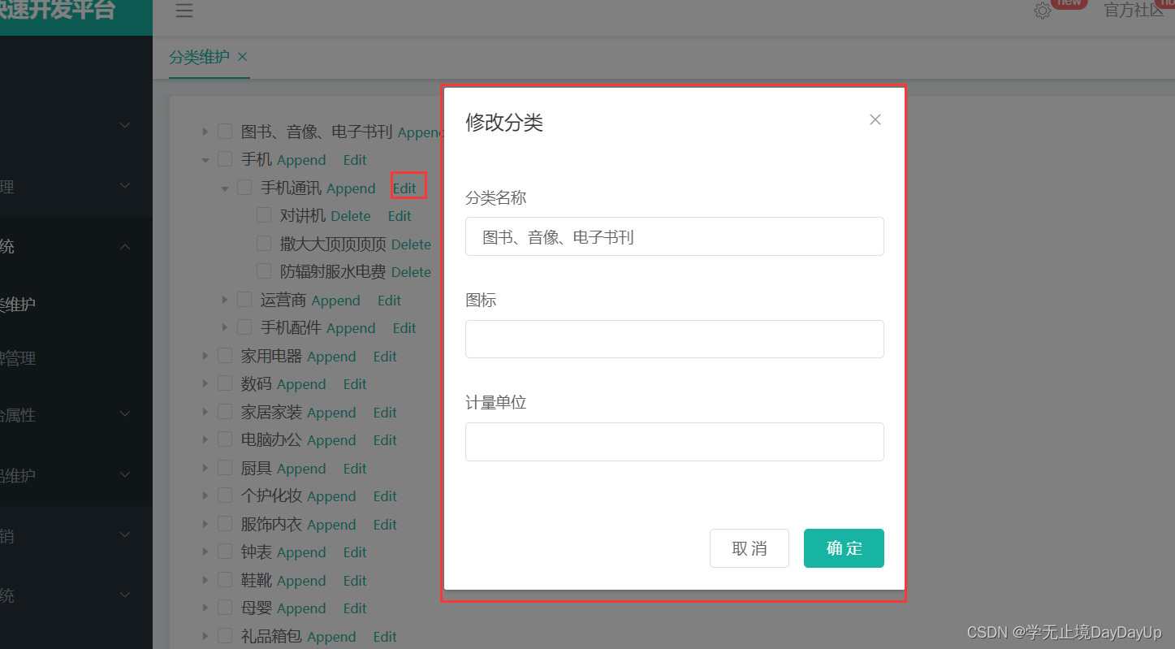Click Edit next to 礼品箱包
Screen dimensions: 1175x649
coord(385,637)
